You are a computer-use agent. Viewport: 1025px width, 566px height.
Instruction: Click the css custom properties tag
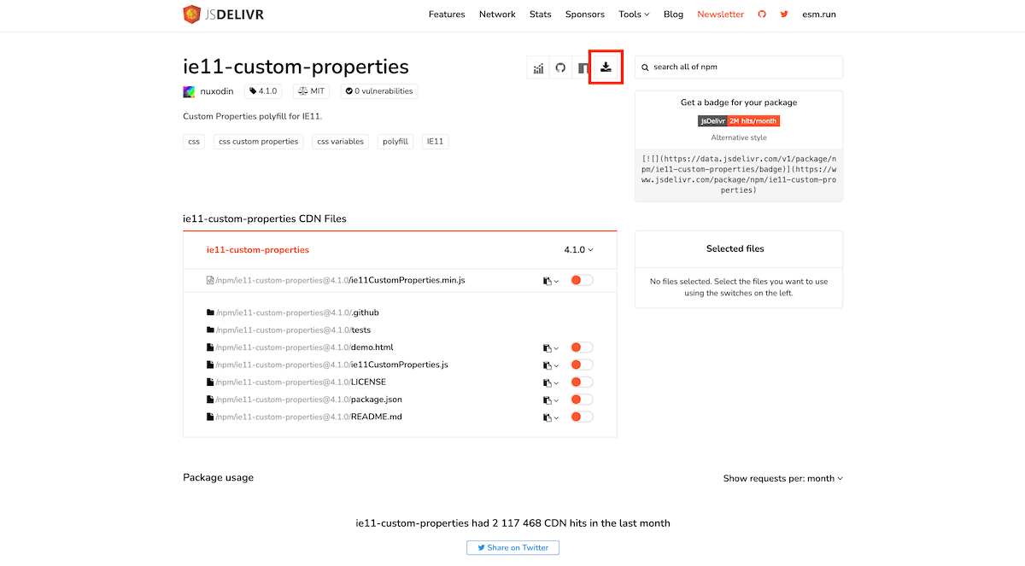(x=259, y=142)
